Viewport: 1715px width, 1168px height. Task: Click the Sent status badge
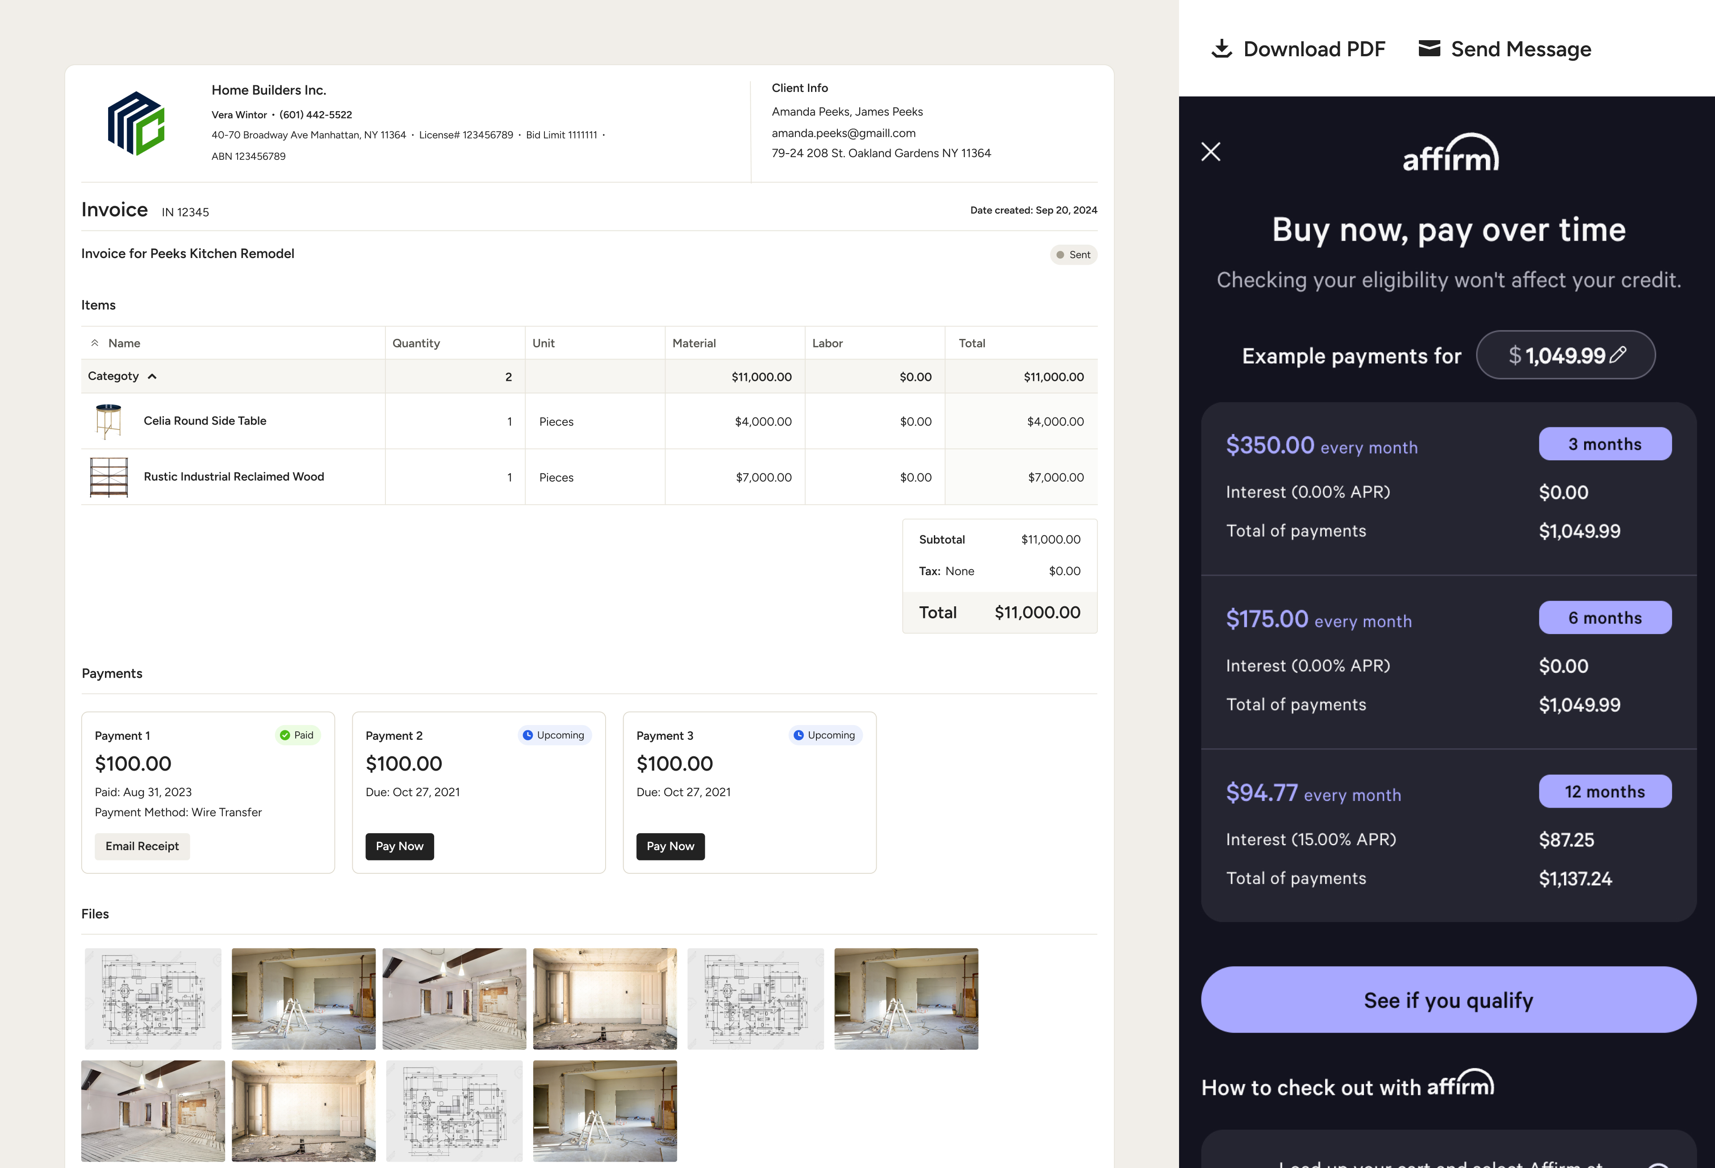coord(1073,254)
